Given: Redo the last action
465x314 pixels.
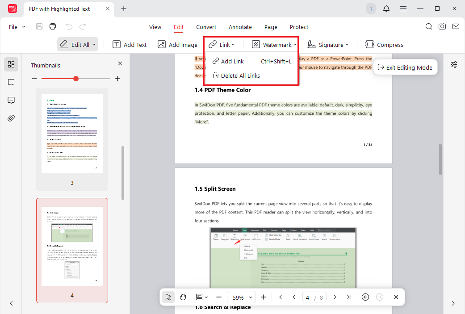Looking at the screenshot, I should point(83,27).
